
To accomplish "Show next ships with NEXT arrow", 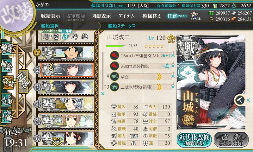I will (57, 142).
